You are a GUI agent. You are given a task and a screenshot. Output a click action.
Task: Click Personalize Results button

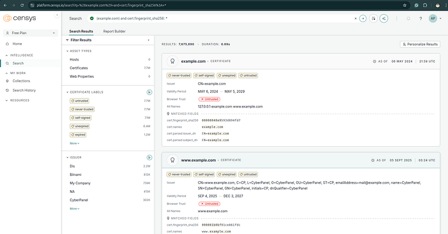pos(420,44)
